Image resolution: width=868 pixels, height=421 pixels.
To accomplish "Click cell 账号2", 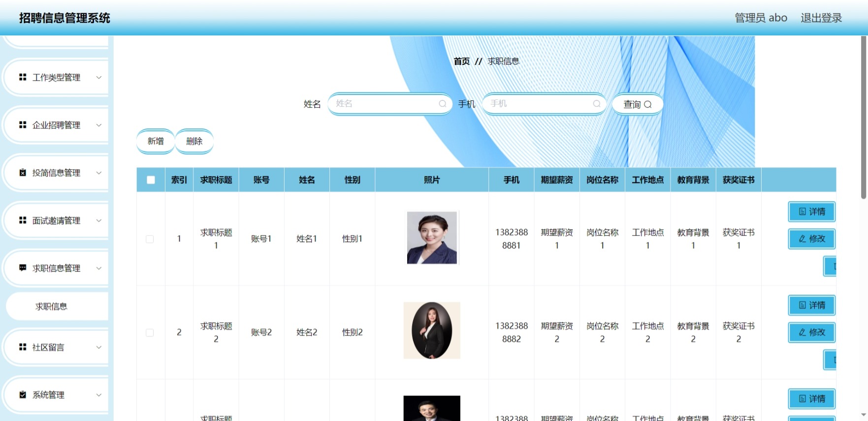I will (261, 332).
